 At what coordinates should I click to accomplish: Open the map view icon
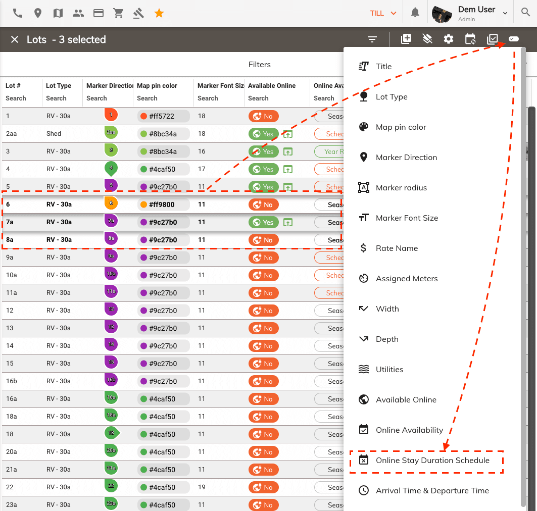58,13
